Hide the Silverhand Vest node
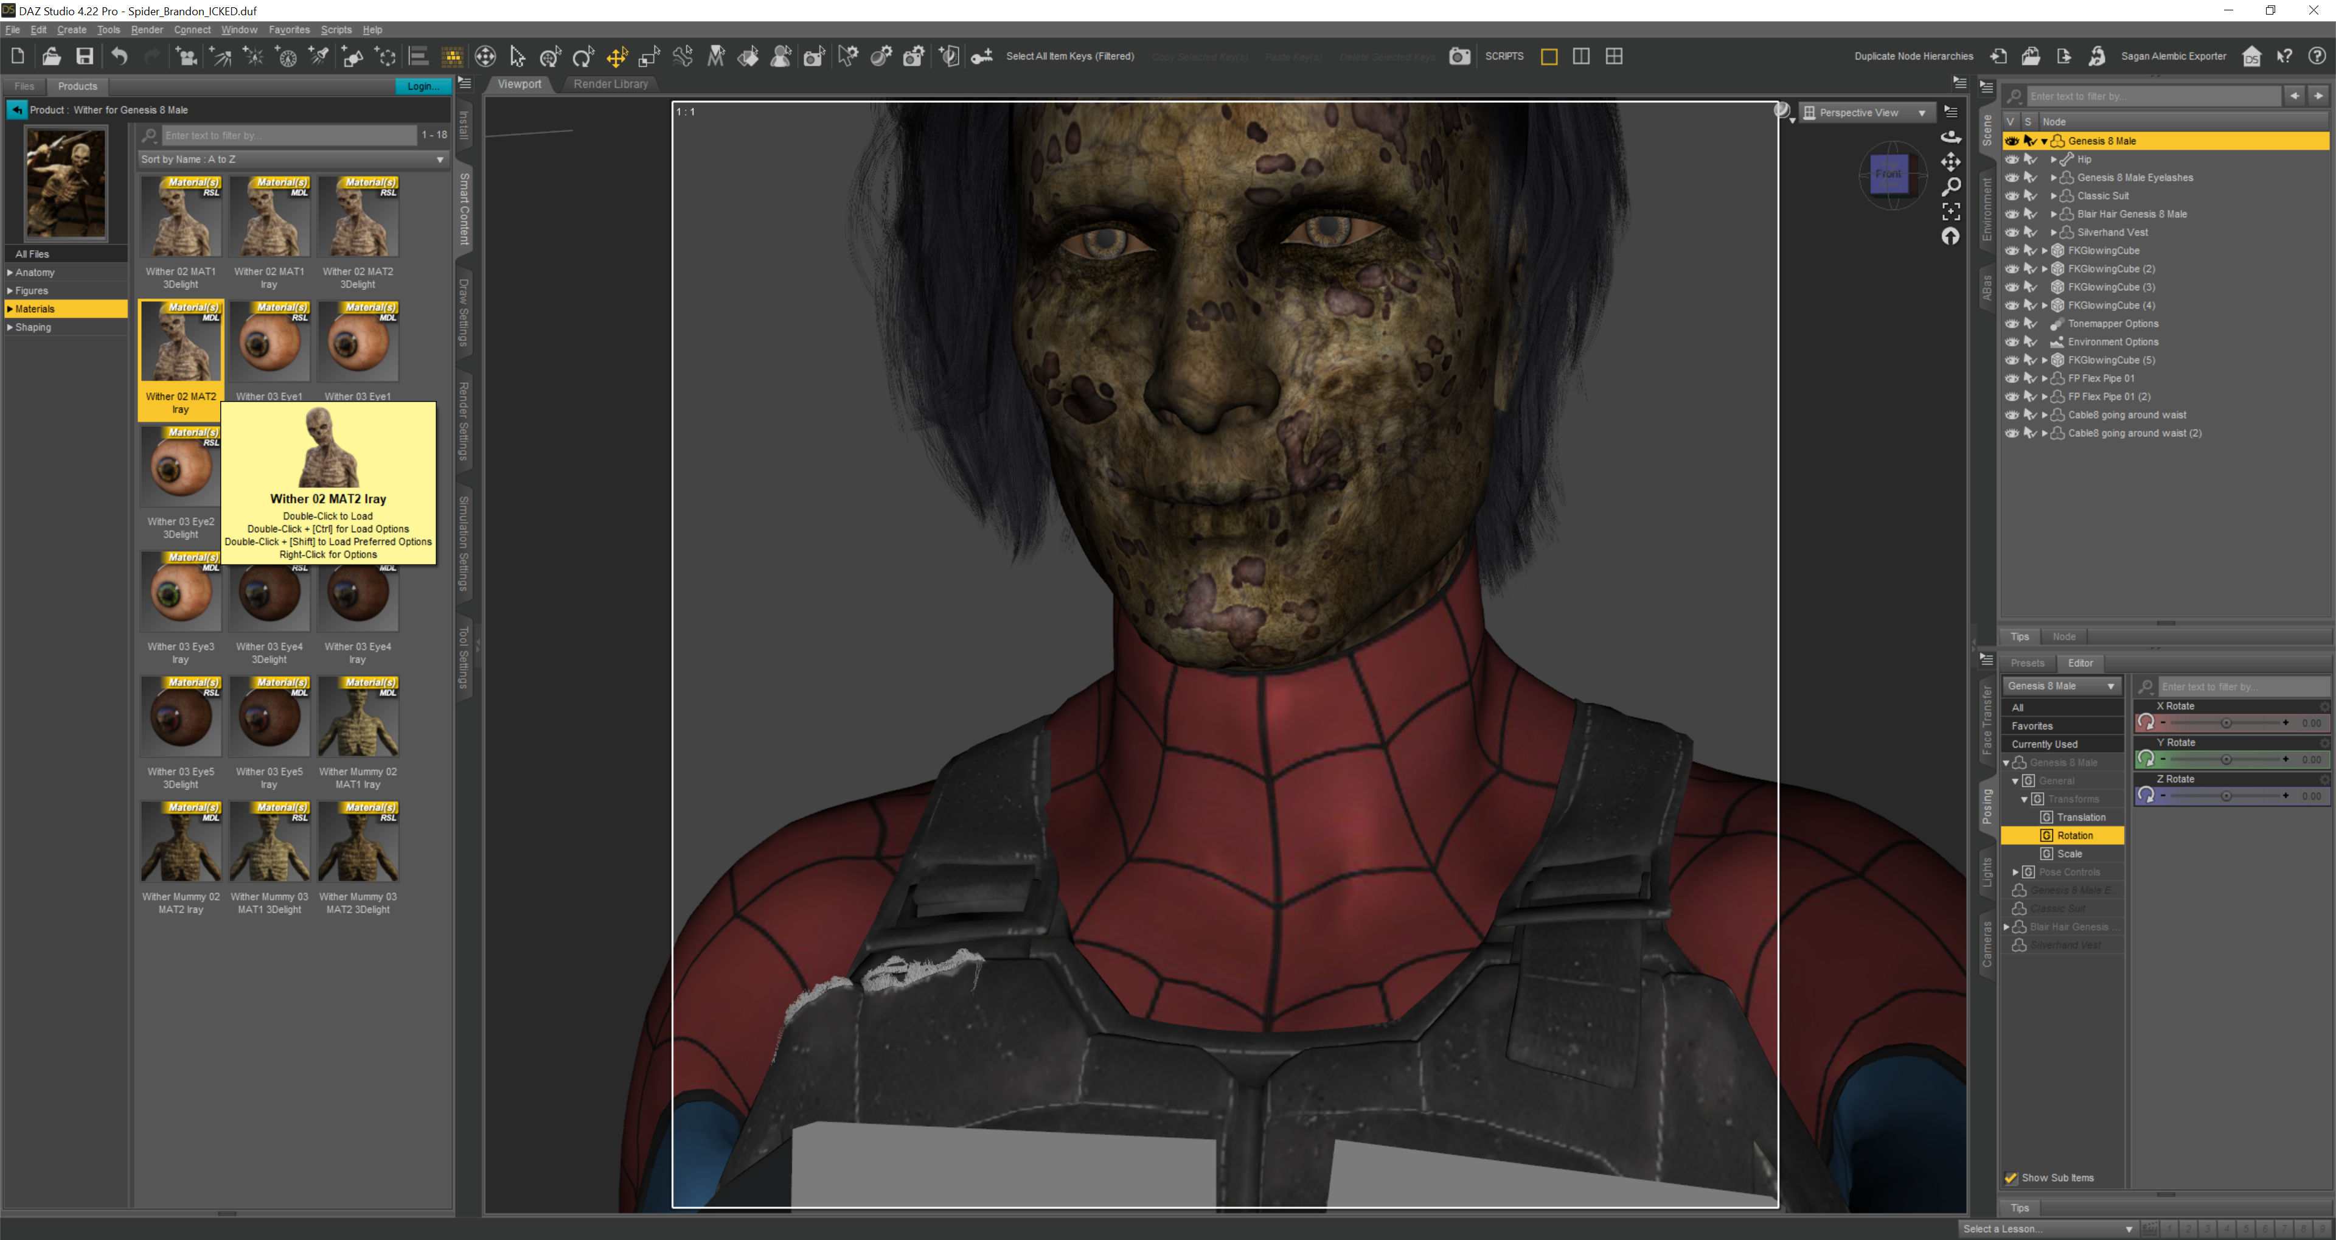The image size is (2336, 1240). [x=2011, y=232]
